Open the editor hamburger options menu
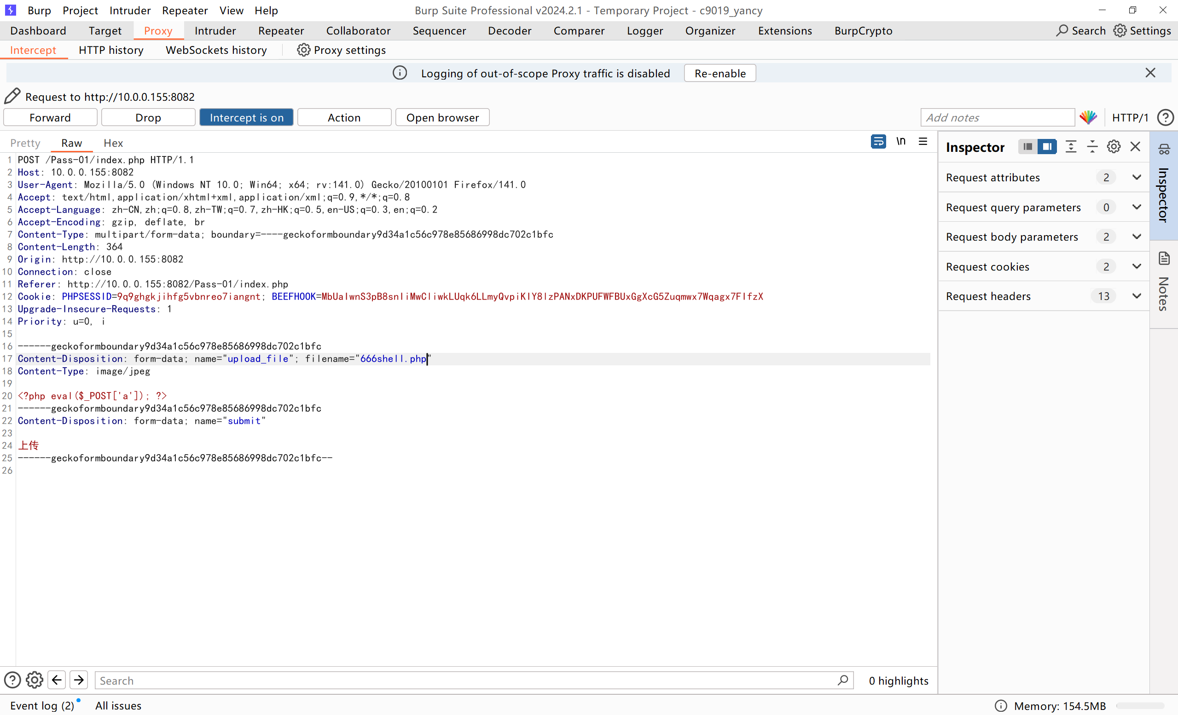Viewport: 1178px width, 715px height. pos(923,142)
